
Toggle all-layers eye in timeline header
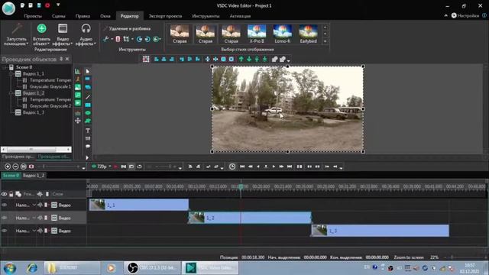4,194
